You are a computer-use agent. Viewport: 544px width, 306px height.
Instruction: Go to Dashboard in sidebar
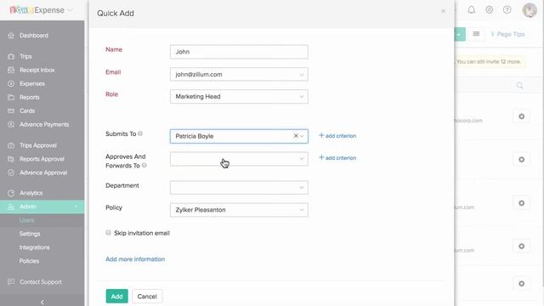pos(34,36)
